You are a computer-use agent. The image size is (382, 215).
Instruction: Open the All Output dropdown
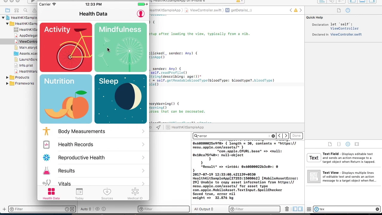pyautogui.click(x=204, y=209)
